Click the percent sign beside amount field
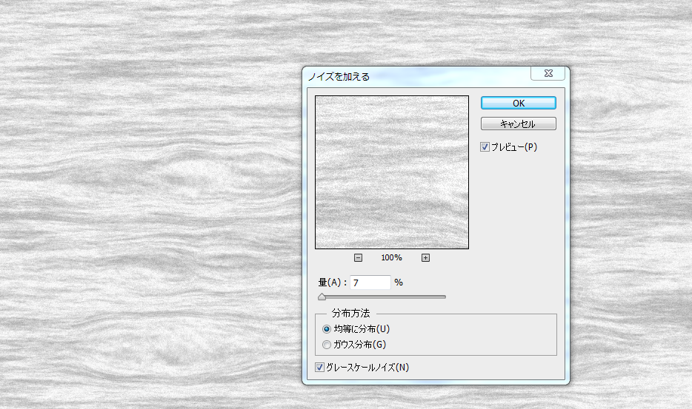 point(399,283)
